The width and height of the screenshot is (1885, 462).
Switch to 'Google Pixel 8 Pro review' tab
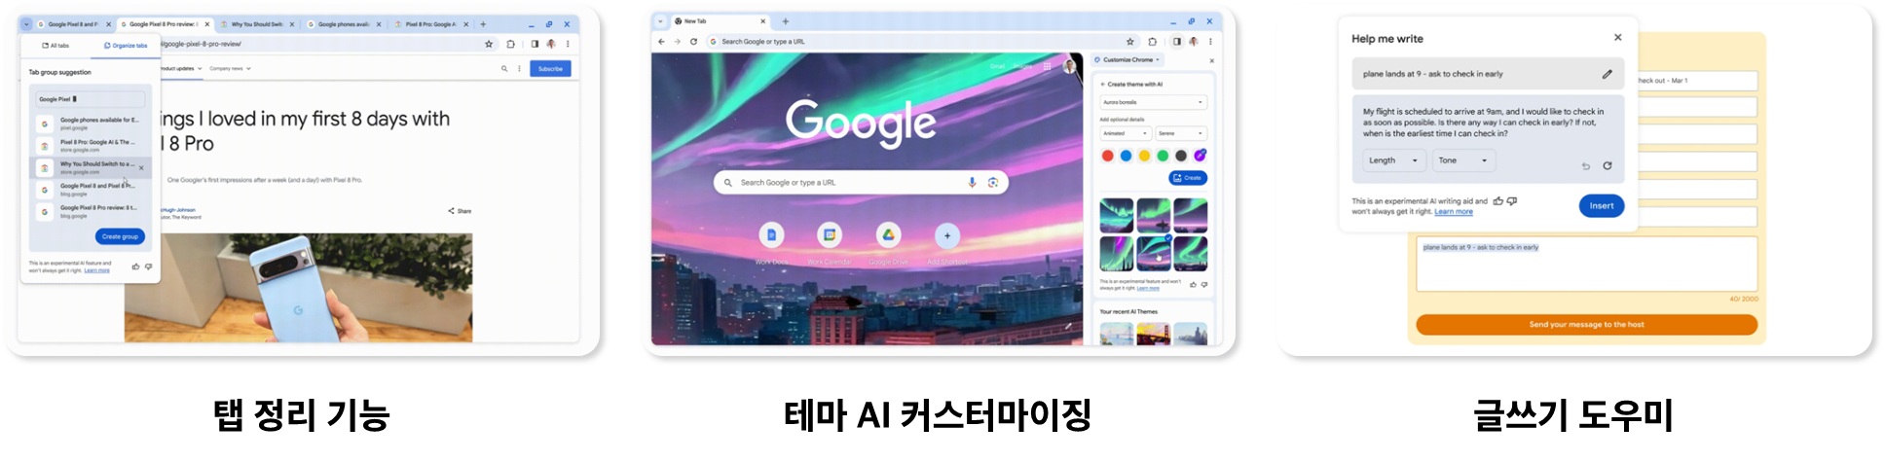pyautogui.click(x=165, y=24)
